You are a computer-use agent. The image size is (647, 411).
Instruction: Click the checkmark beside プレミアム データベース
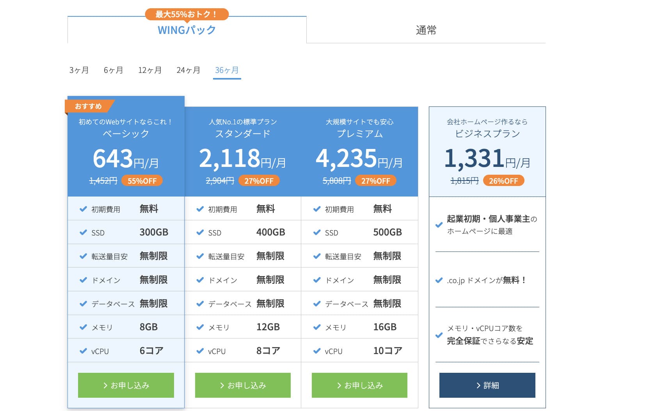point(317,303)
